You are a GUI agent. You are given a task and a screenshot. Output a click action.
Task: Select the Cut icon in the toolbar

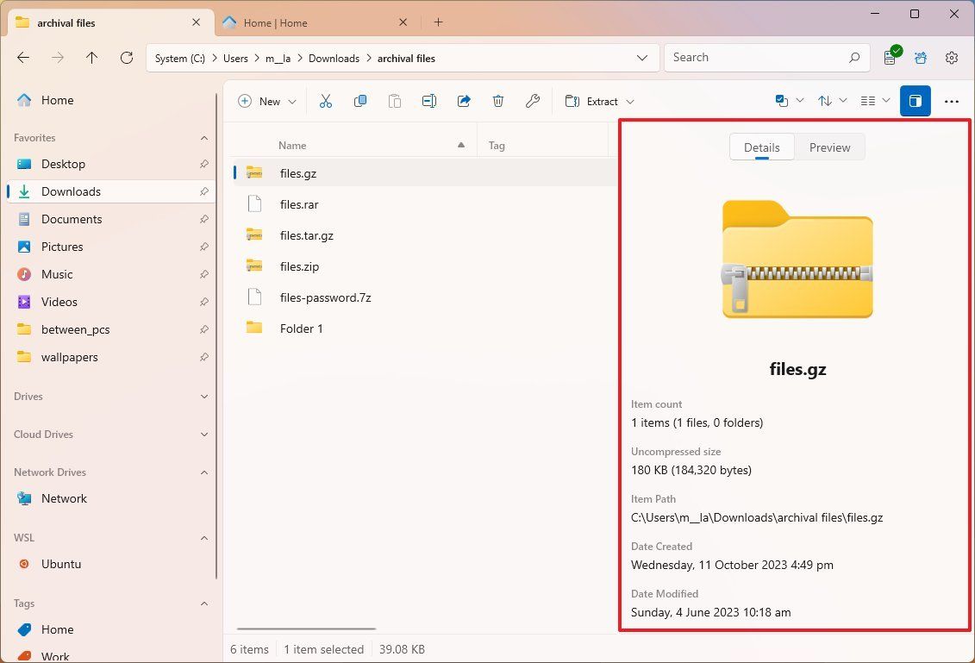coord(326,101)
